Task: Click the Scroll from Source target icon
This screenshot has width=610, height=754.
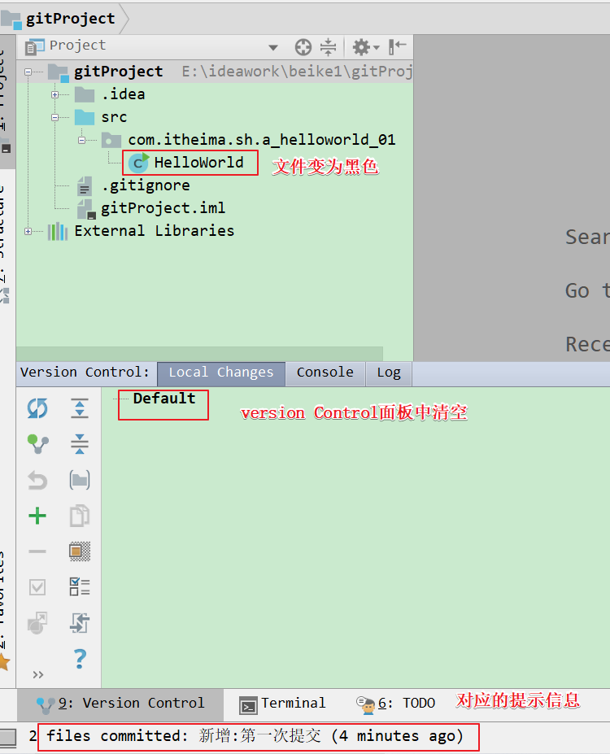Action: point(303,46)
